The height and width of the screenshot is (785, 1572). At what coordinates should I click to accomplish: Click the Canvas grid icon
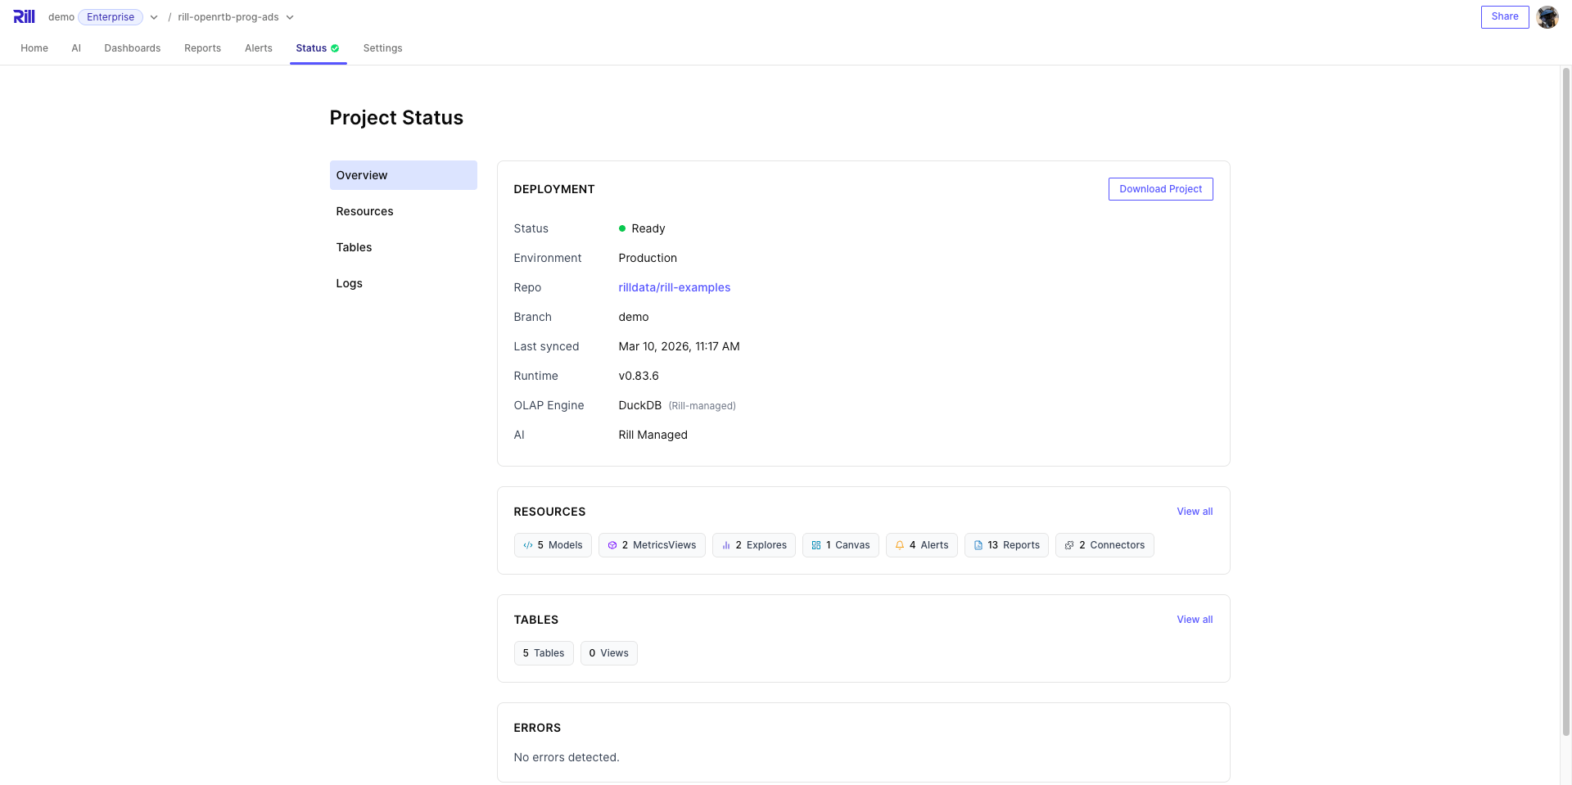click(x=816, y=545)
